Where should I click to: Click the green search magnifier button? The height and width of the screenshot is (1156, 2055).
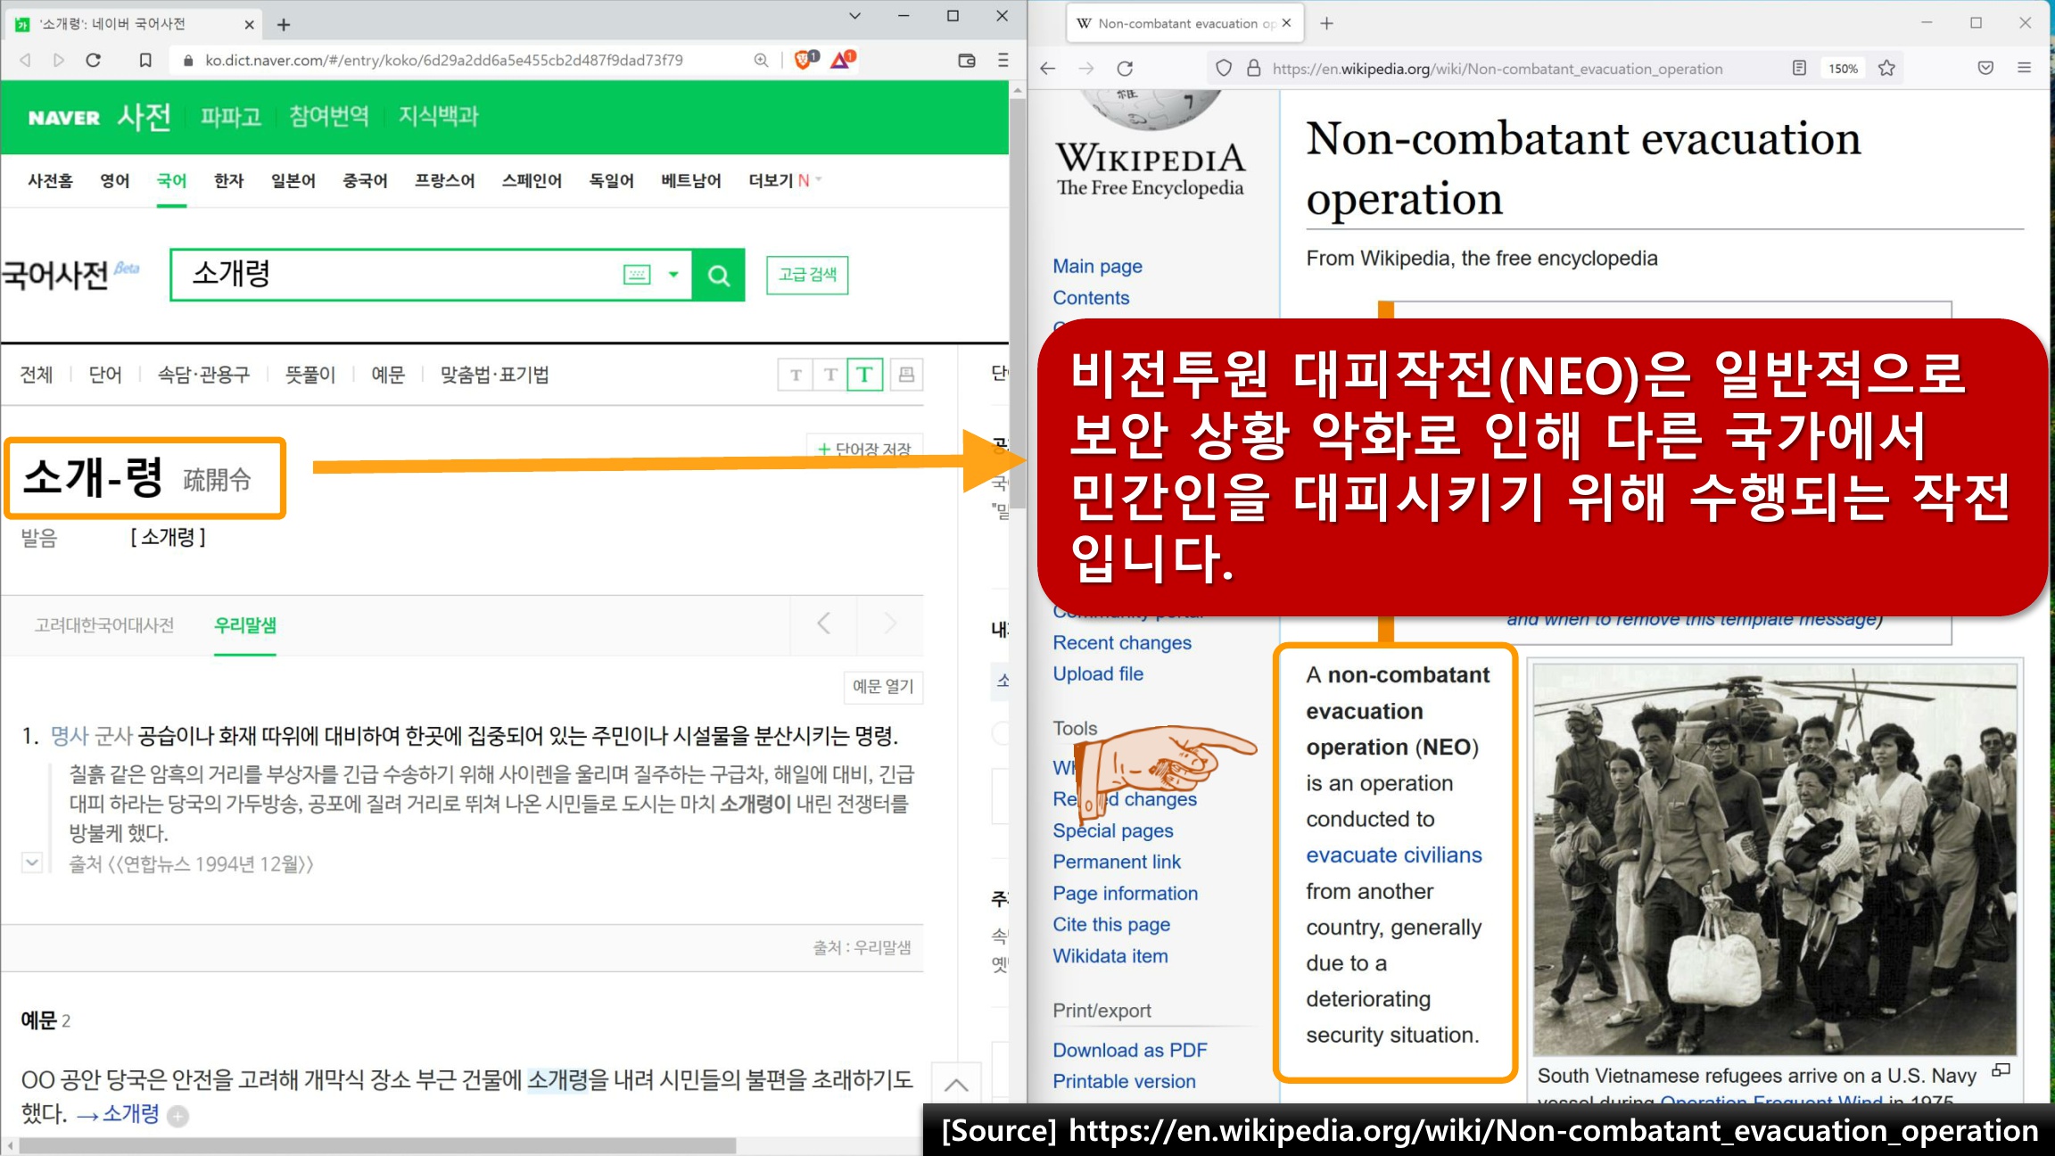click(719, 275)
